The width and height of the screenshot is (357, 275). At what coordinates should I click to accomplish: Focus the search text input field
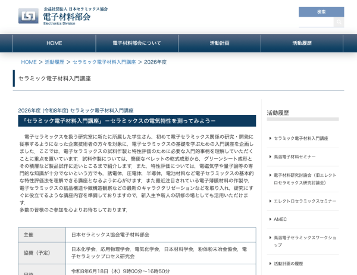pos(316,22)
